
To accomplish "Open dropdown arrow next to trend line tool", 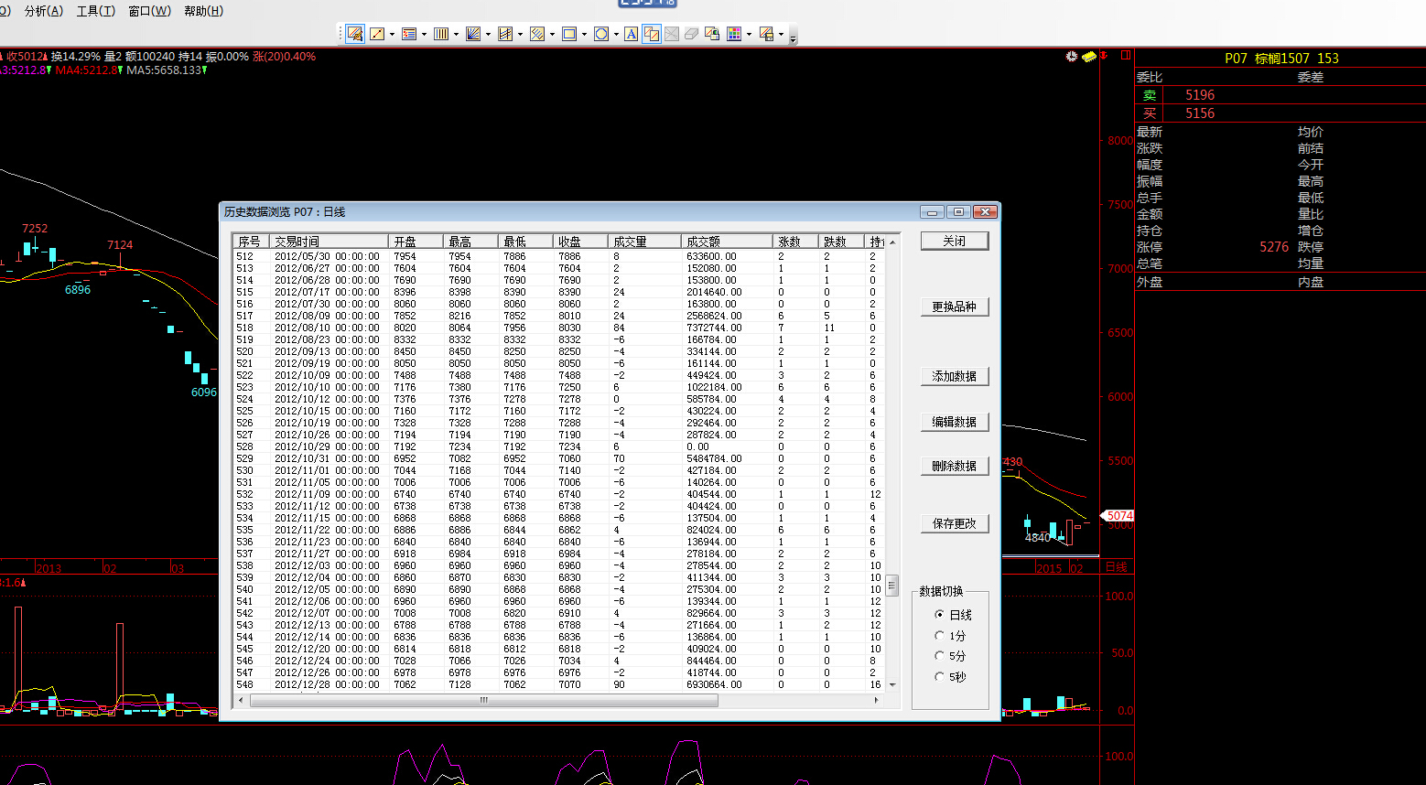I will tap(392, 35).
